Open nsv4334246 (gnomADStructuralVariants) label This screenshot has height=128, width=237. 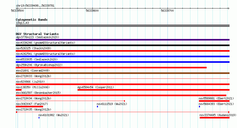pyautogui.click(x=46, y=43)
